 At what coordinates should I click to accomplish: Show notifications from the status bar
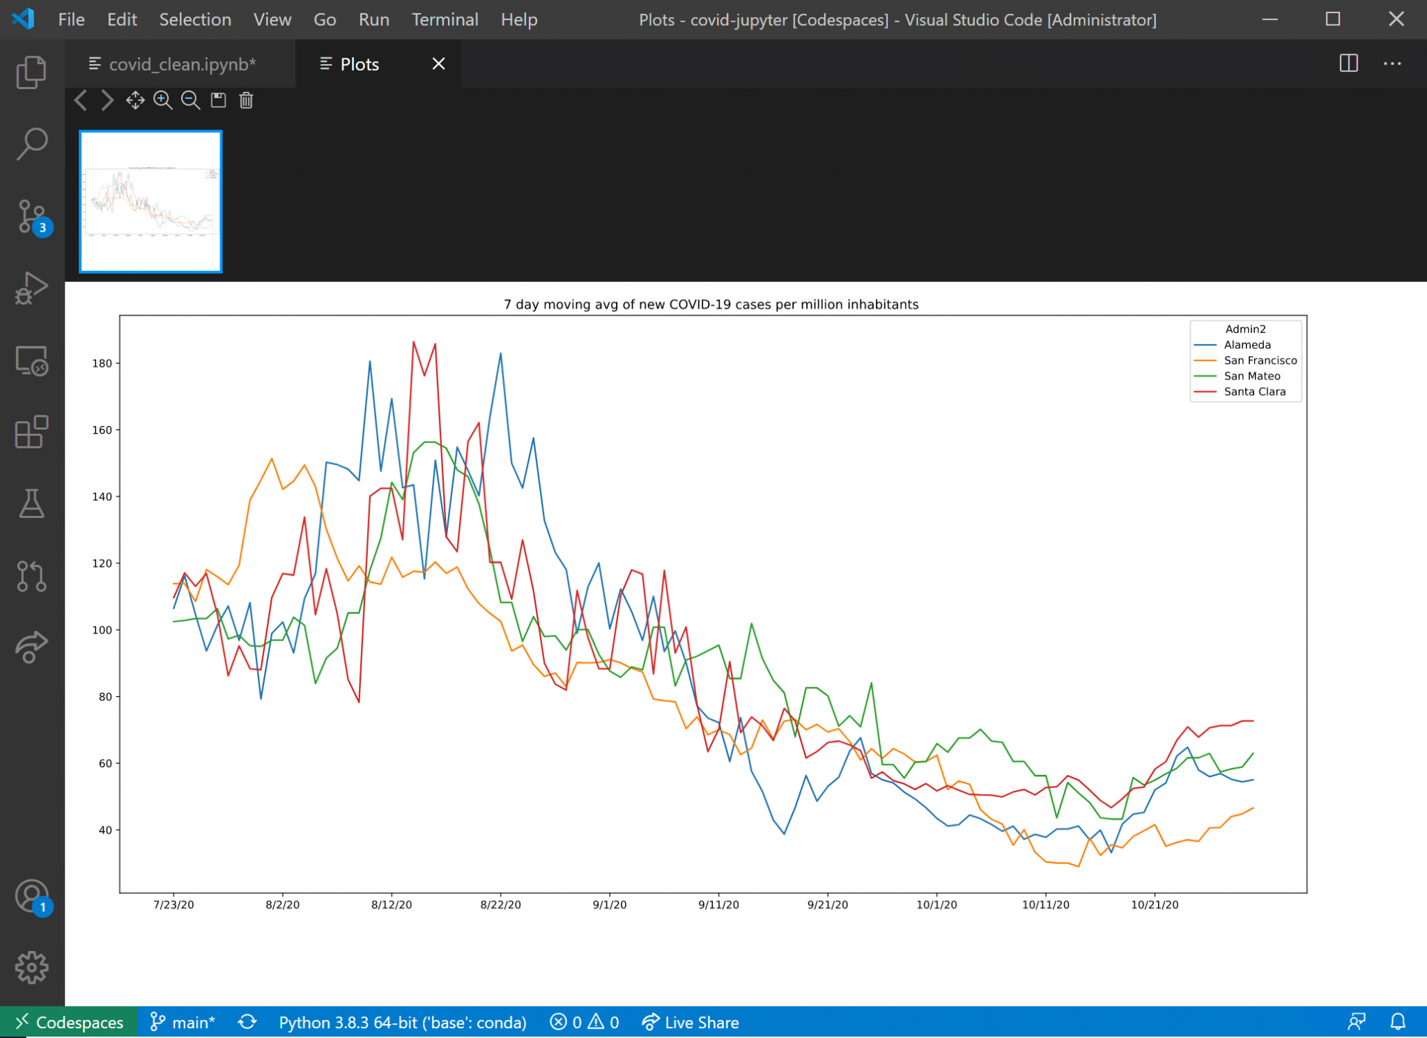tap(1399, 1022)
